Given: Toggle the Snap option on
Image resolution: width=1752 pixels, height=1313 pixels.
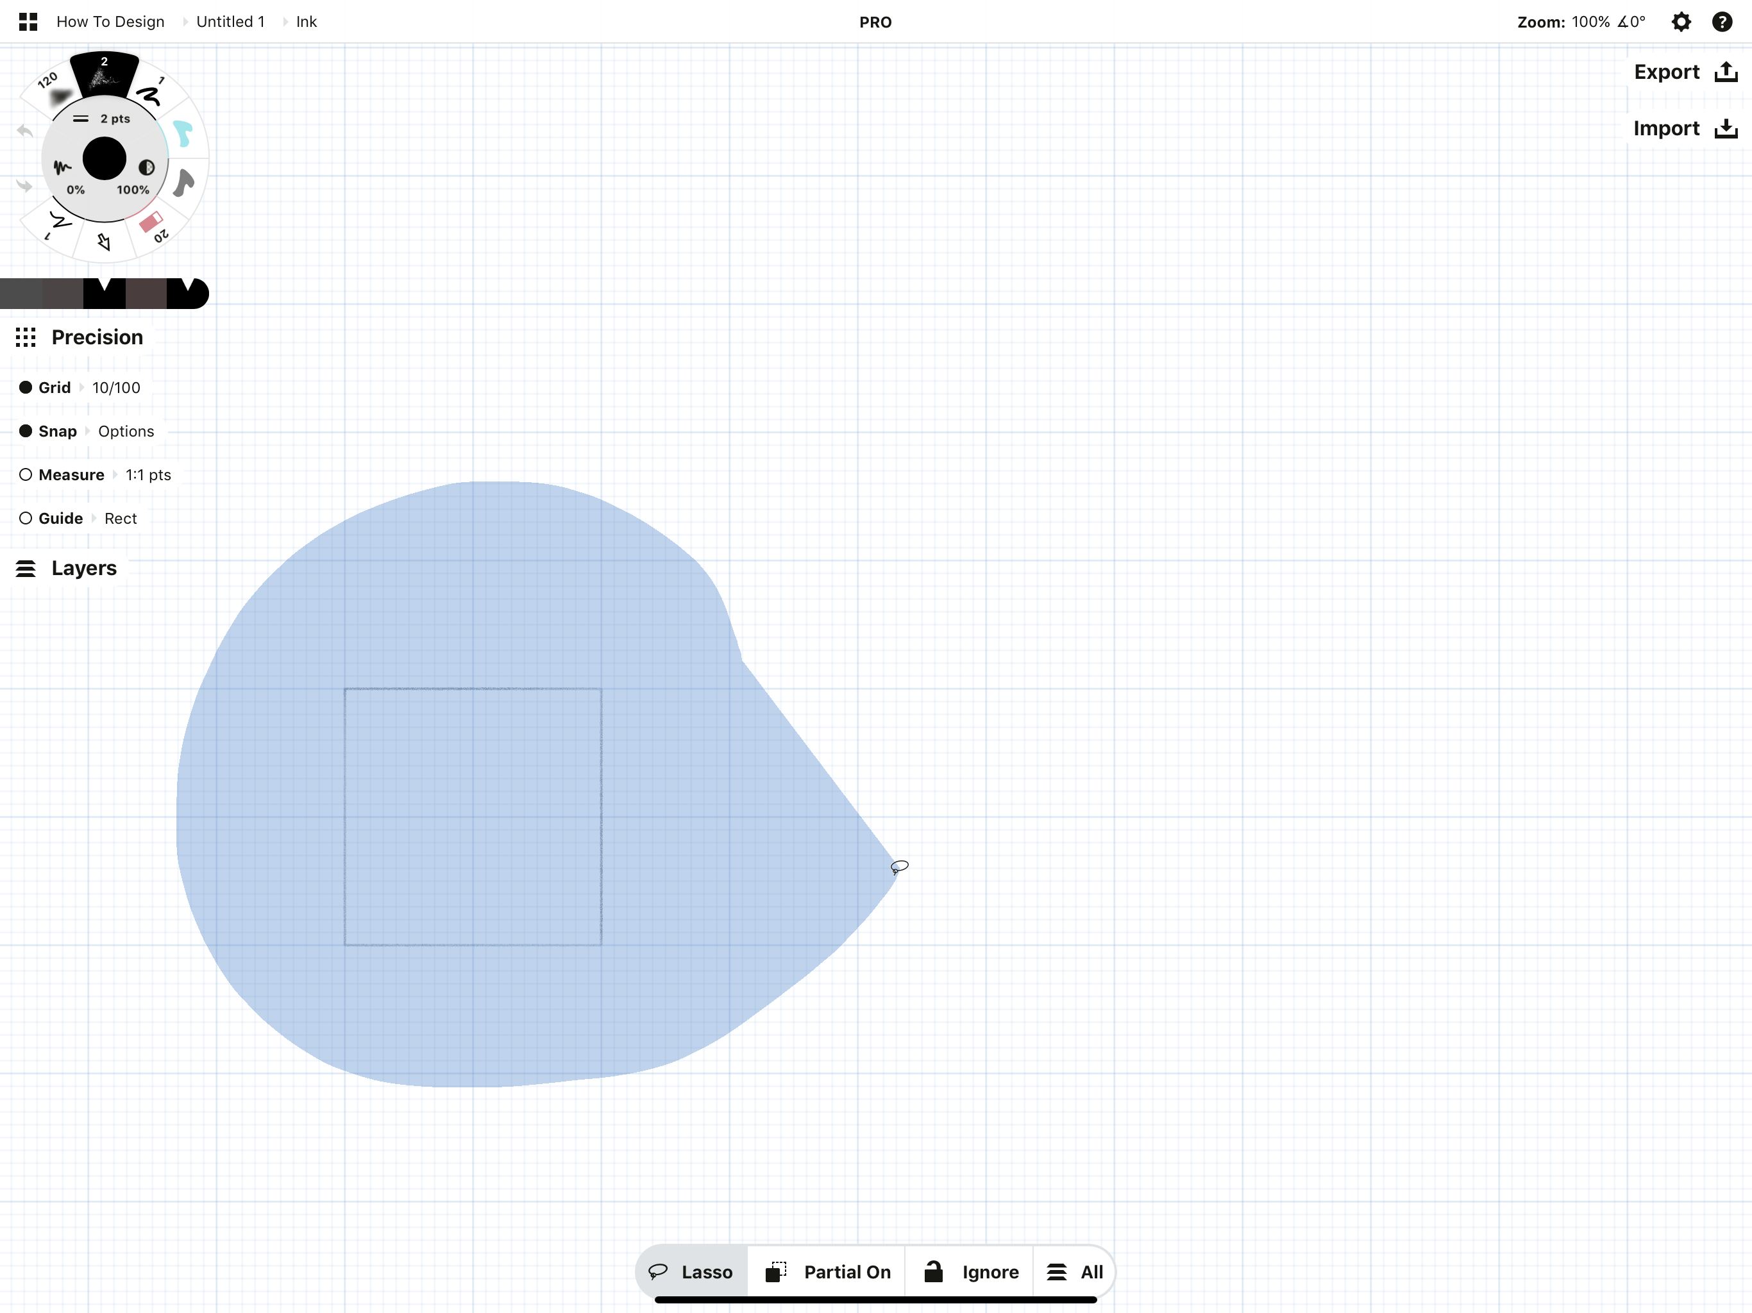Looking at the screenshot, I should (x=25, y=430).
